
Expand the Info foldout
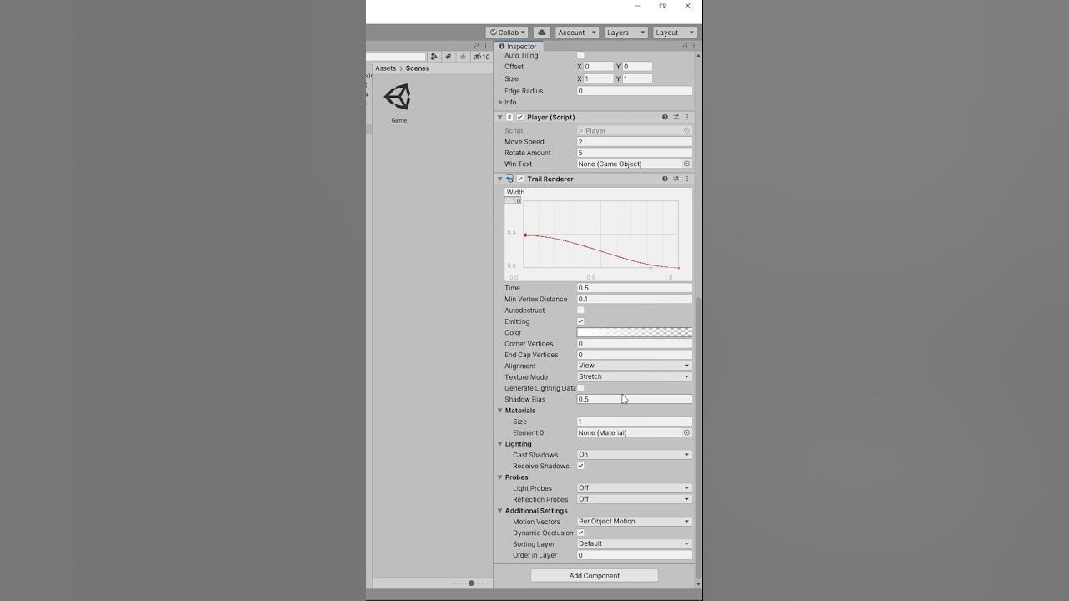point(500,102)
